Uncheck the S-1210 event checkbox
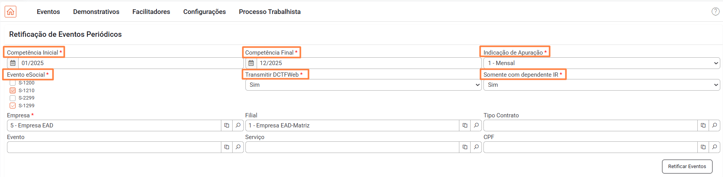 (13, 90)
